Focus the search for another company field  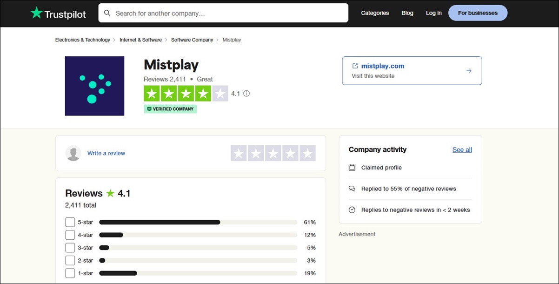tap(223, 13)
